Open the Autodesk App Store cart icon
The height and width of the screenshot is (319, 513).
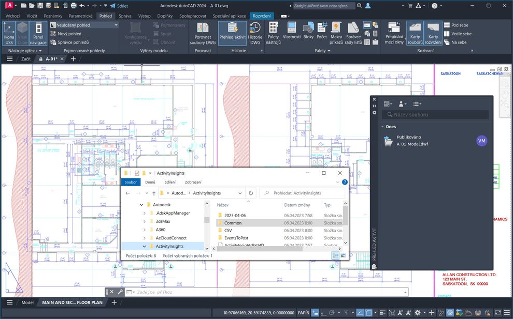pos(410,6)
